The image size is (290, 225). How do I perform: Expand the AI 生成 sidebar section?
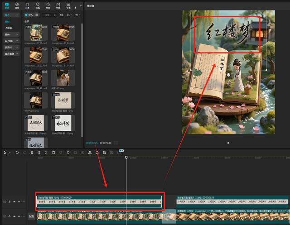[11, 41]
